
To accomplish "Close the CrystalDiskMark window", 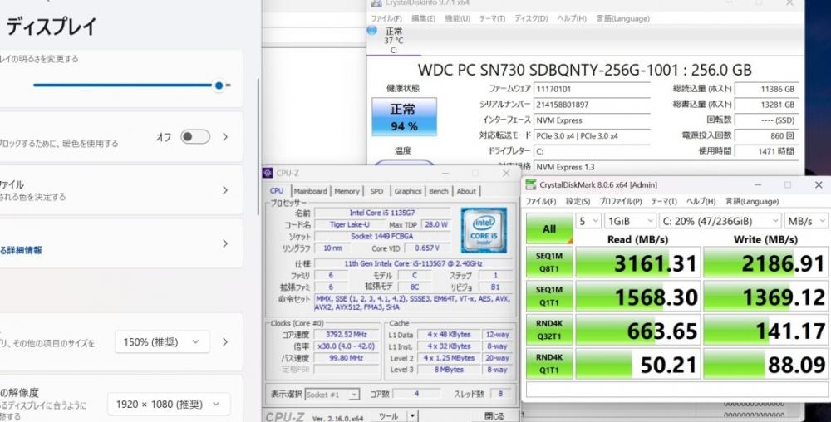I will pyautogui.click(x=819, y=184).
